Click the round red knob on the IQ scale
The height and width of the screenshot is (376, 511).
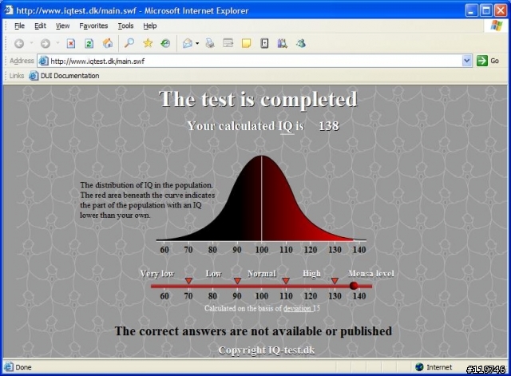pos(354,286)
